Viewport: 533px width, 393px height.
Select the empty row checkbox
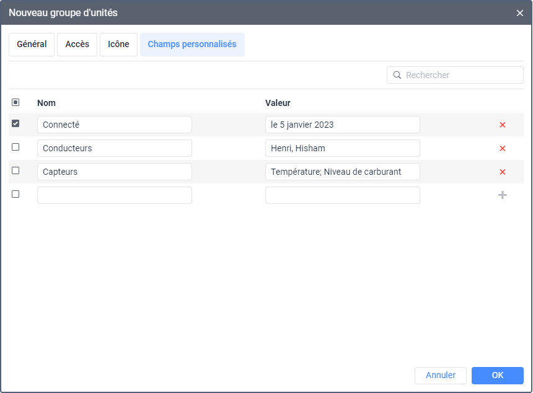[15, 194]
